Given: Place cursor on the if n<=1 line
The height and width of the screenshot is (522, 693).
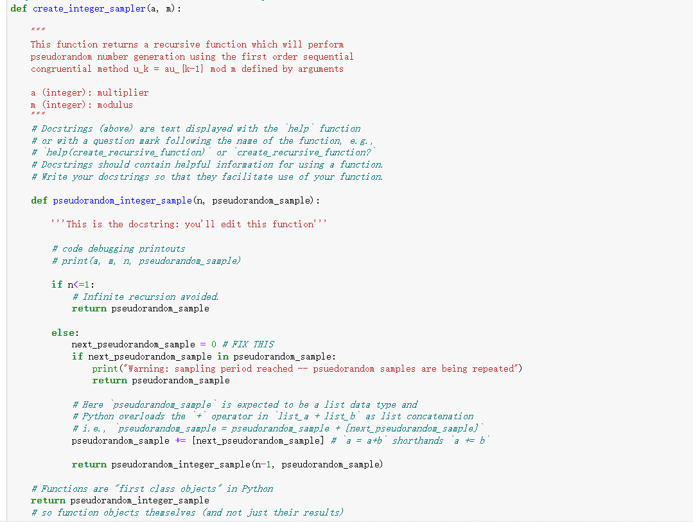Looking at the screenshot, I should (x=71, y=284).
